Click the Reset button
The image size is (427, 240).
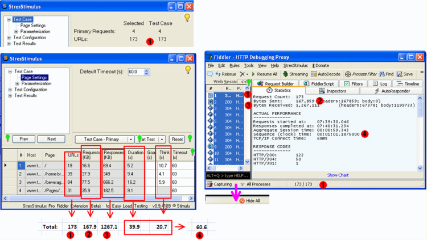[177, 139]
